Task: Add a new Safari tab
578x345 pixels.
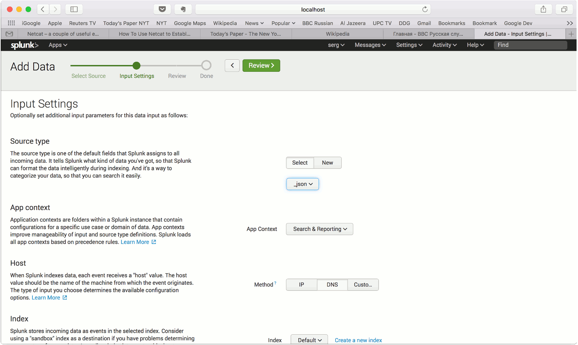Action: [x=571, y=34]
